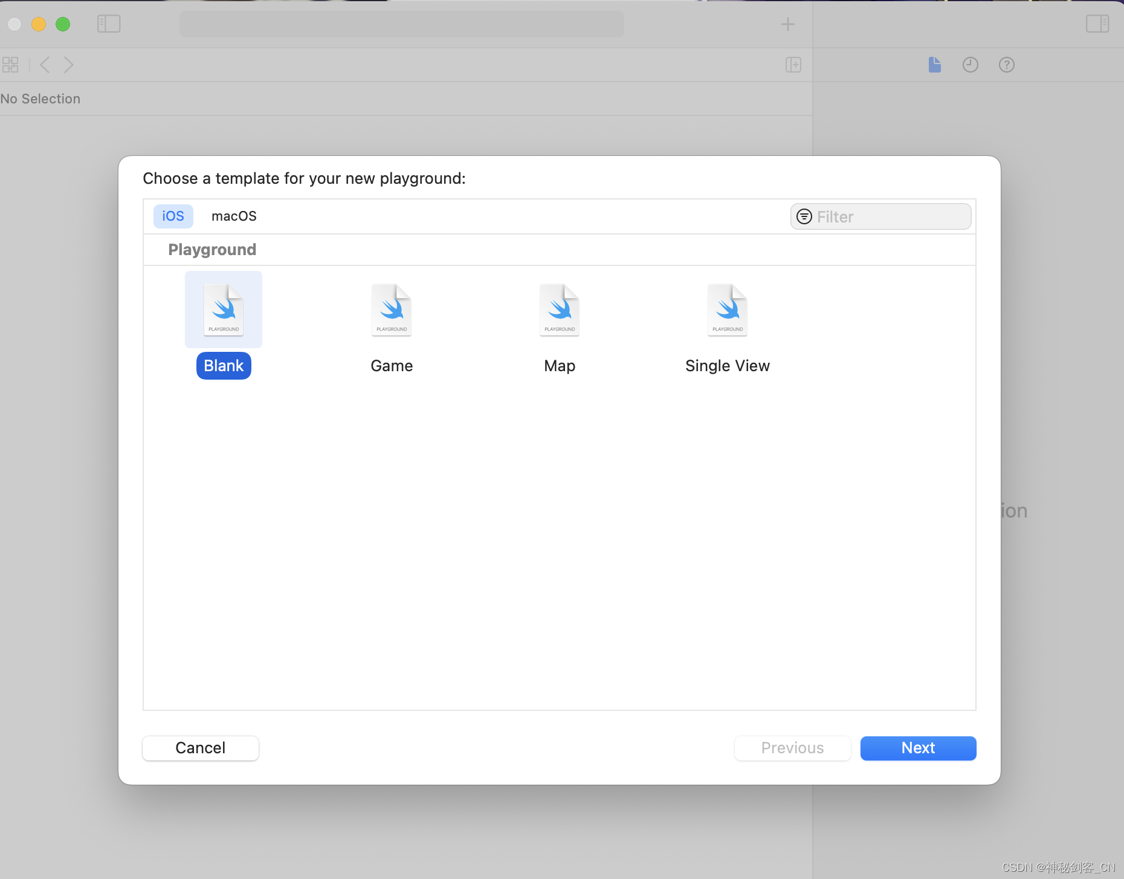
Task: Toggle the inspector panel at top right
Action: (x=1097, y=24)
